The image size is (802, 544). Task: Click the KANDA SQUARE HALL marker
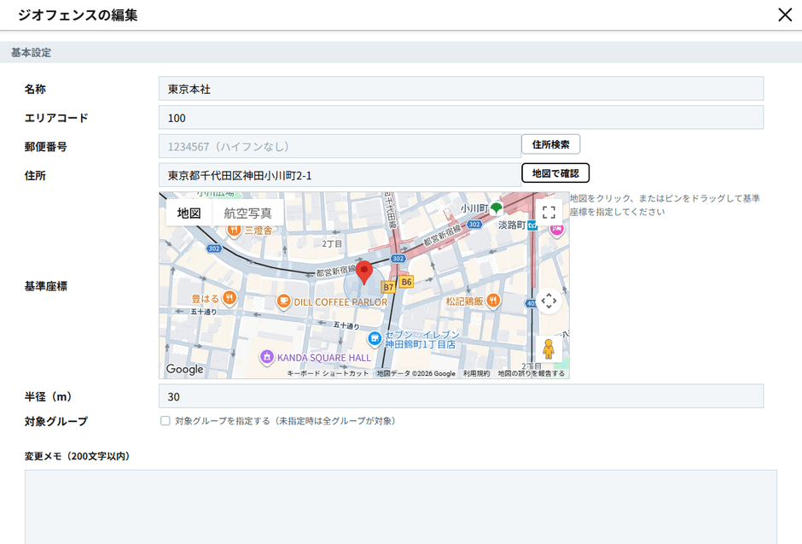coord(266,357)
